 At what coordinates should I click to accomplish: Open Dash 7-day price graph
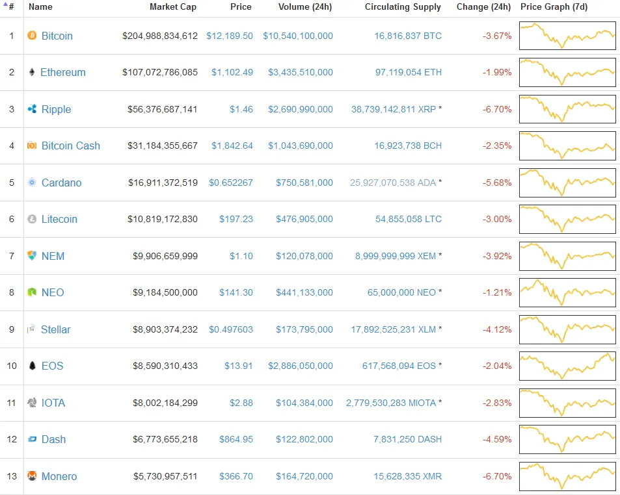pyautogui.click(x=567, y=439)
